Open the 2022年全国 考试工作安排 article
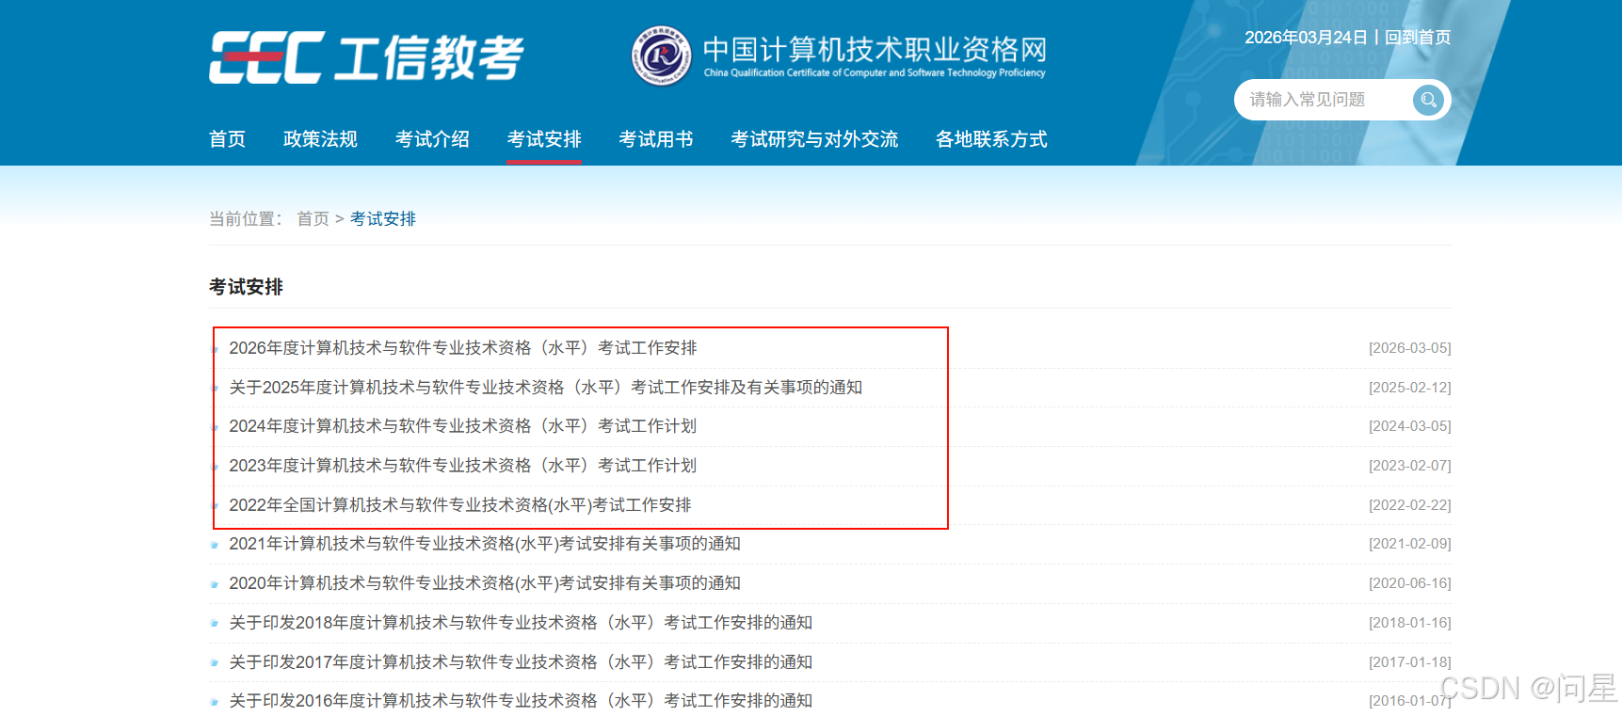The image size is (1622, 716). [460, 505]
